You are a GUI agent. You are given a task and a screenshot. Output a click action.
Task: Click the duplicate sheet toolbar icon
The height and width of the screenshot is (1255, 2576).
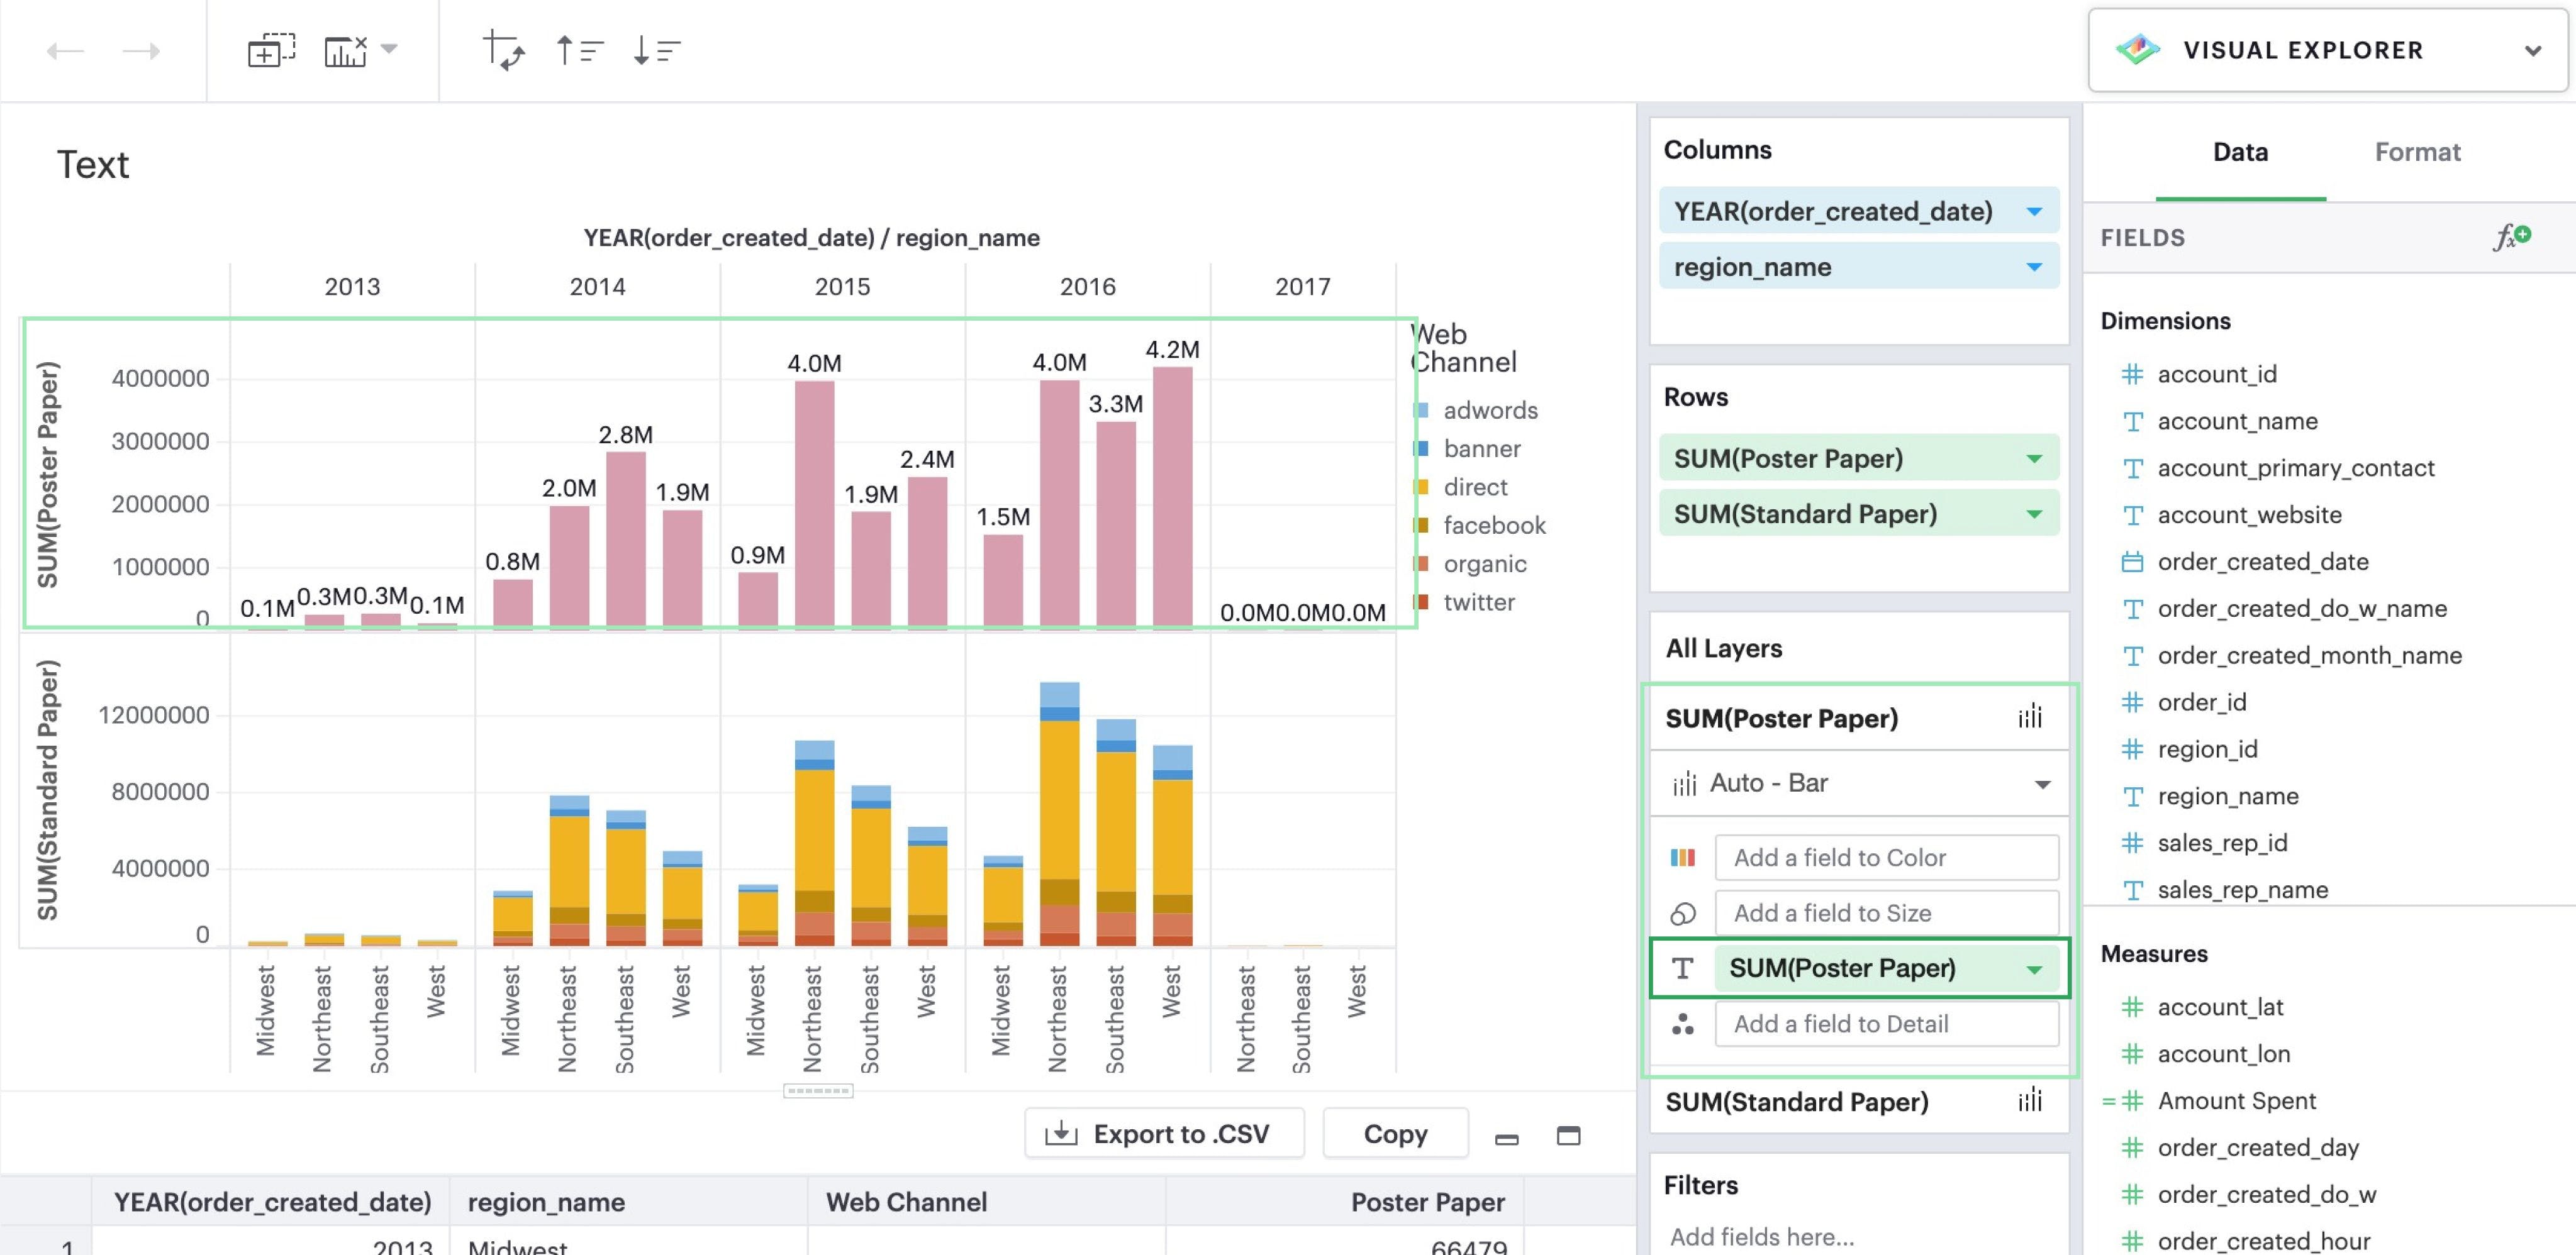coord(271,50)
